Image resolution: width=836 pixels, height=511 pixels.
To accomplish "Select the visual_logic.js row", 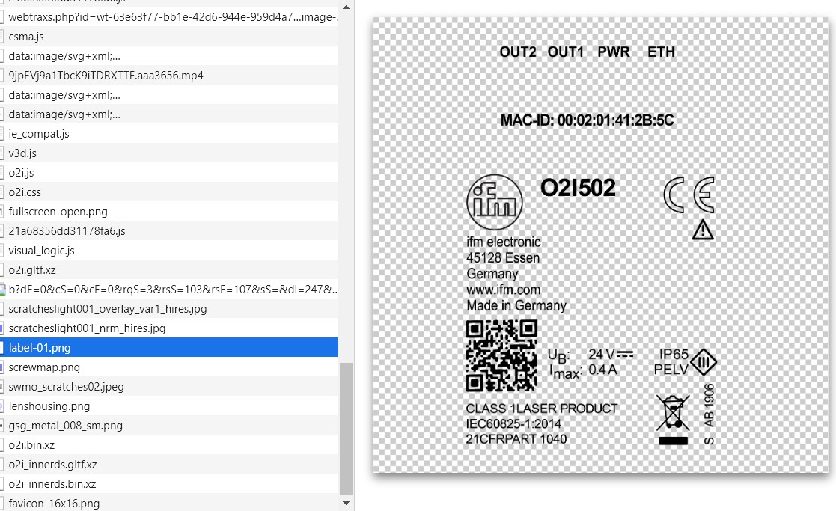I will coord(169,251).
